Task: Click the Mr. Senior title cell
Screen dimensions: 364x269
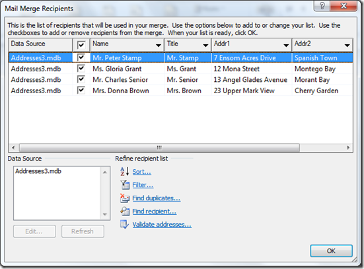Action: [x=188, y=80]
